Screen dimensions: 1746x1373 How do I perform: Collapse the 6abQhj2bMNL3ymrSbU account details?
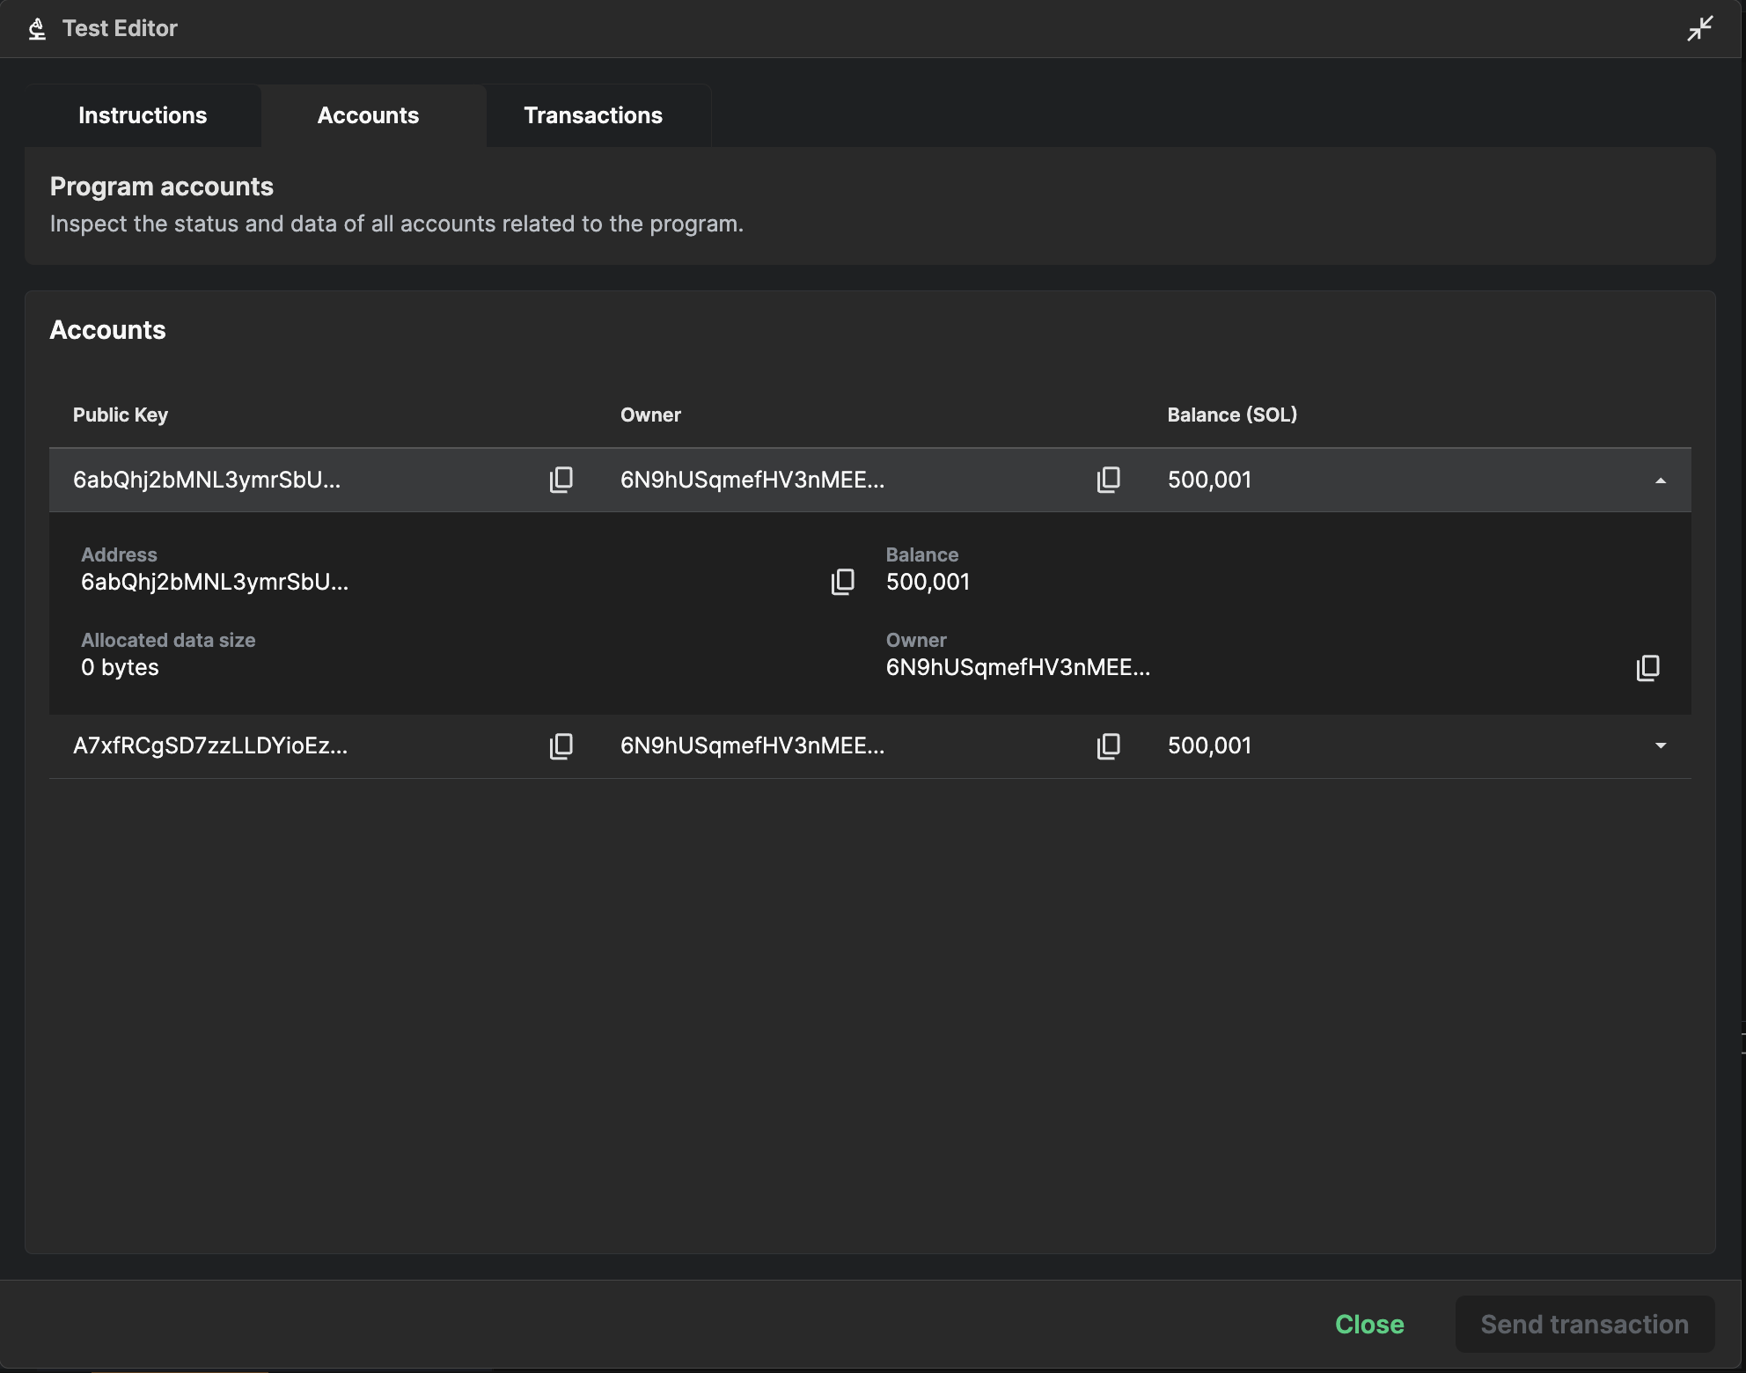[x=1661, y=480]
